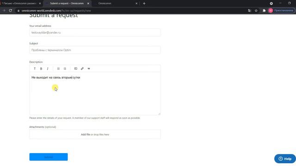This screenshot has width=296, height=166.
Task: Grab the description box resize handle
Action: [159, 113]
